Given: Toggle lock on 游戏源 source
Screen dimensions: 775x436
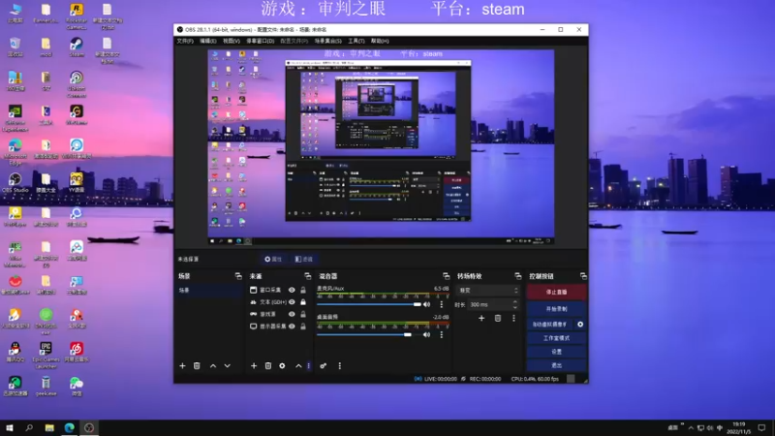Looking at the screenshot, I should coord(303,314).
